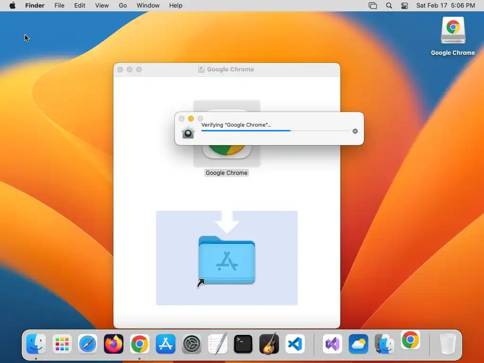Click the Verifying "Google Chrome" text
This screenshot has width=484, height=363.
[236, 125]
